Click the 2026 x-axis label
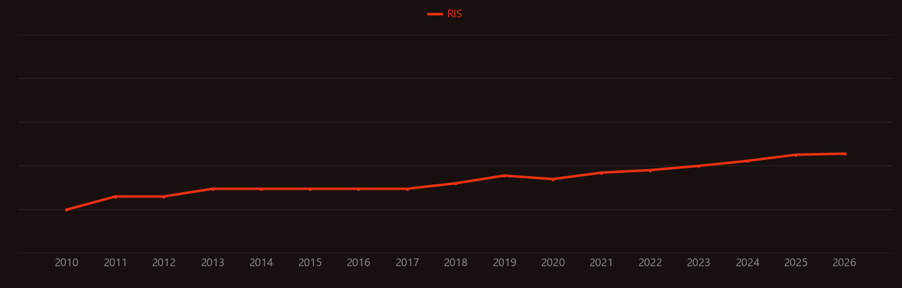This screenshot has height=288, width=902. (x=845, y=263)
